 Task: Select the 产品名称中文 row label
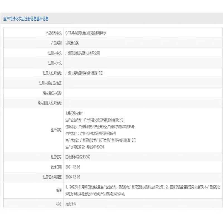54,33
